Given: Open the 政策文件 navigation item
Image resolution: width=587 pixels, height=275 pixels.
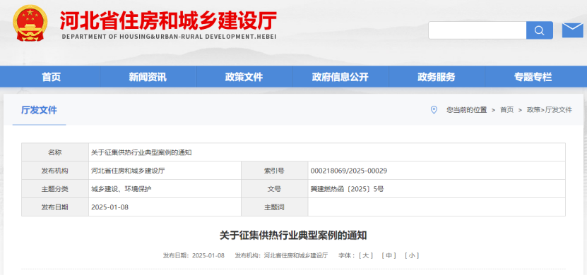Looking at the screenshot, I should pos(244,77).
